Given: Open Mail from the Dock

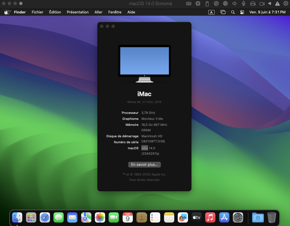Looking at the screenshot, I should tap(72, 217).
